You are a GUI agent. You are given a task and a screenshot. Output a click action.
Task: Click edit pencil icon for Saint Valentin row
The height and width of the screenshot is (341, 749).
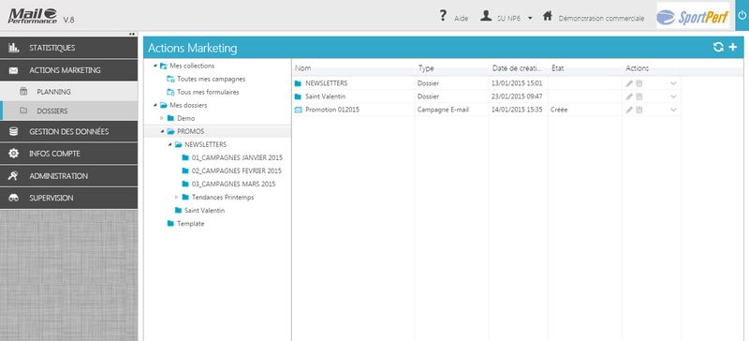click(x=629, y=96)
